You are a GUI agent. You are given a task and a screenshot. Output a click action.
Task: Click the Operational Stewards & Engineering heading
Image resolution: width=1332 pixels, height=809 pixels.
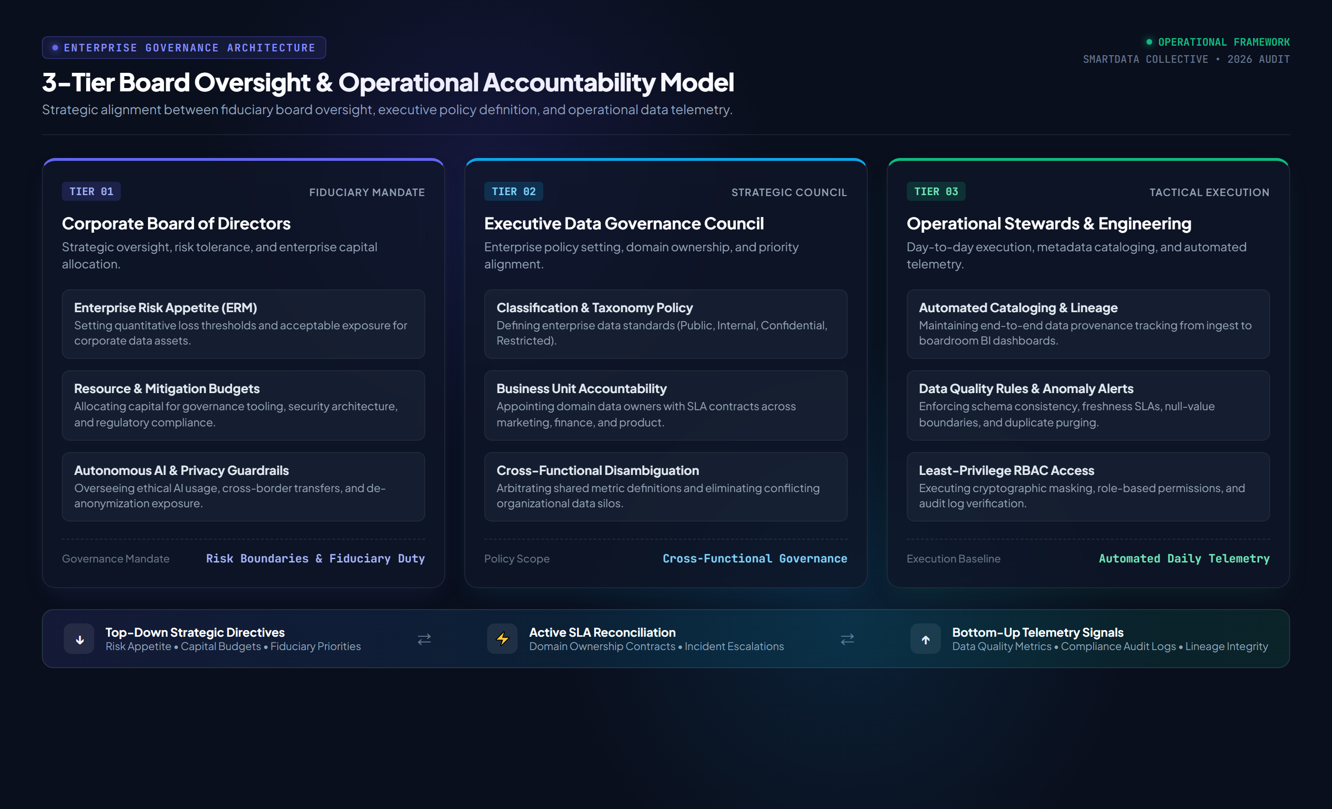pos(1049,223)
